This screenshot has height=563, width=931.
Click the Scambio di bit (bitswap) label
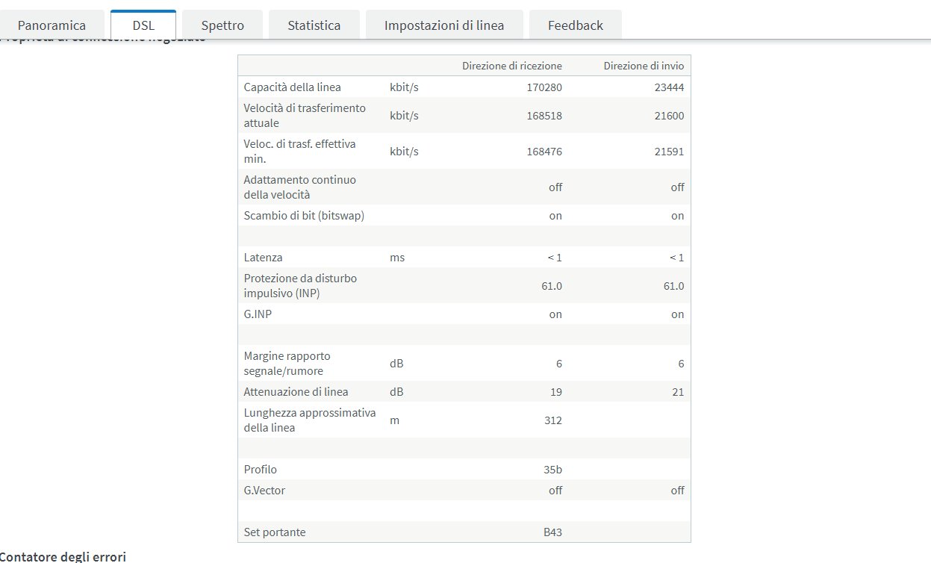pyautogui.click(x=304, y=216)
